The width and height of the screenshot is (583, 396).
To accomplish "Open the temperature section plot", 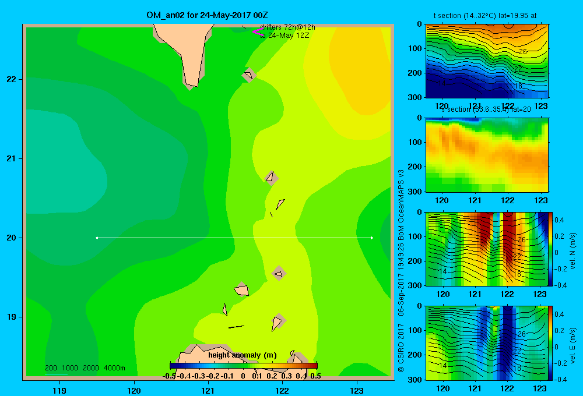I will pyautogui.click(x=487, y=61).
